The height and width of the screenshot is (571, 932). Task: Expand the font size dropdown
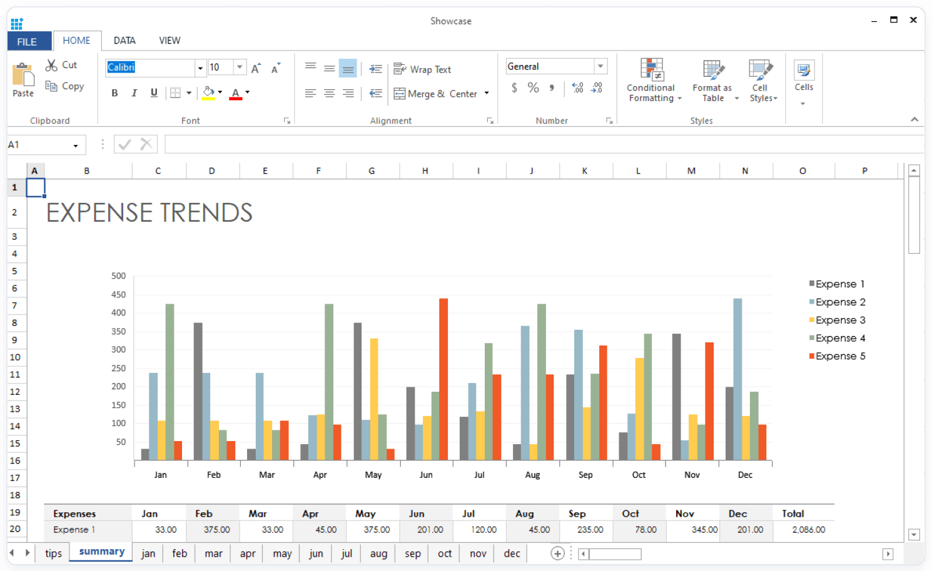240,67
